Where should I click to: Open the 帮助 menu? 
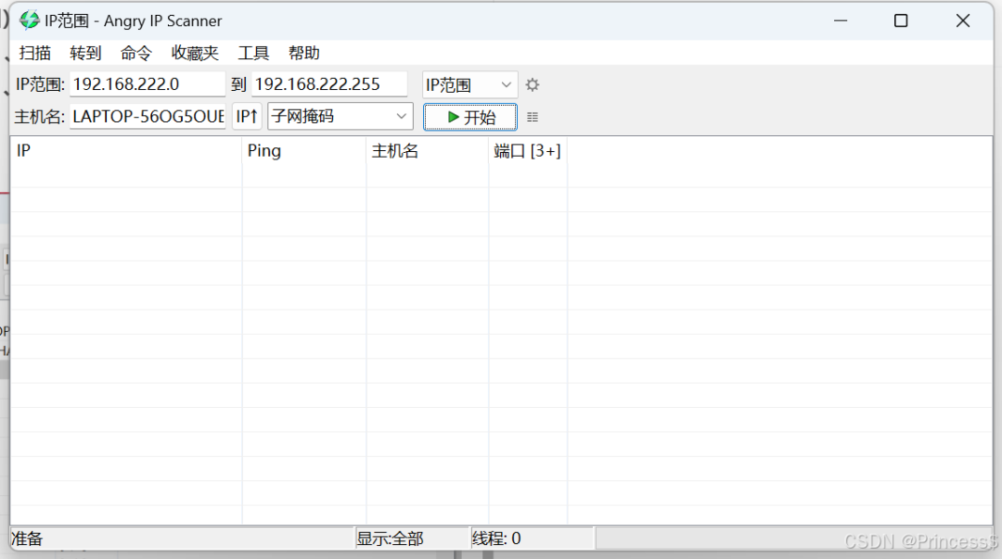[304, 53]
